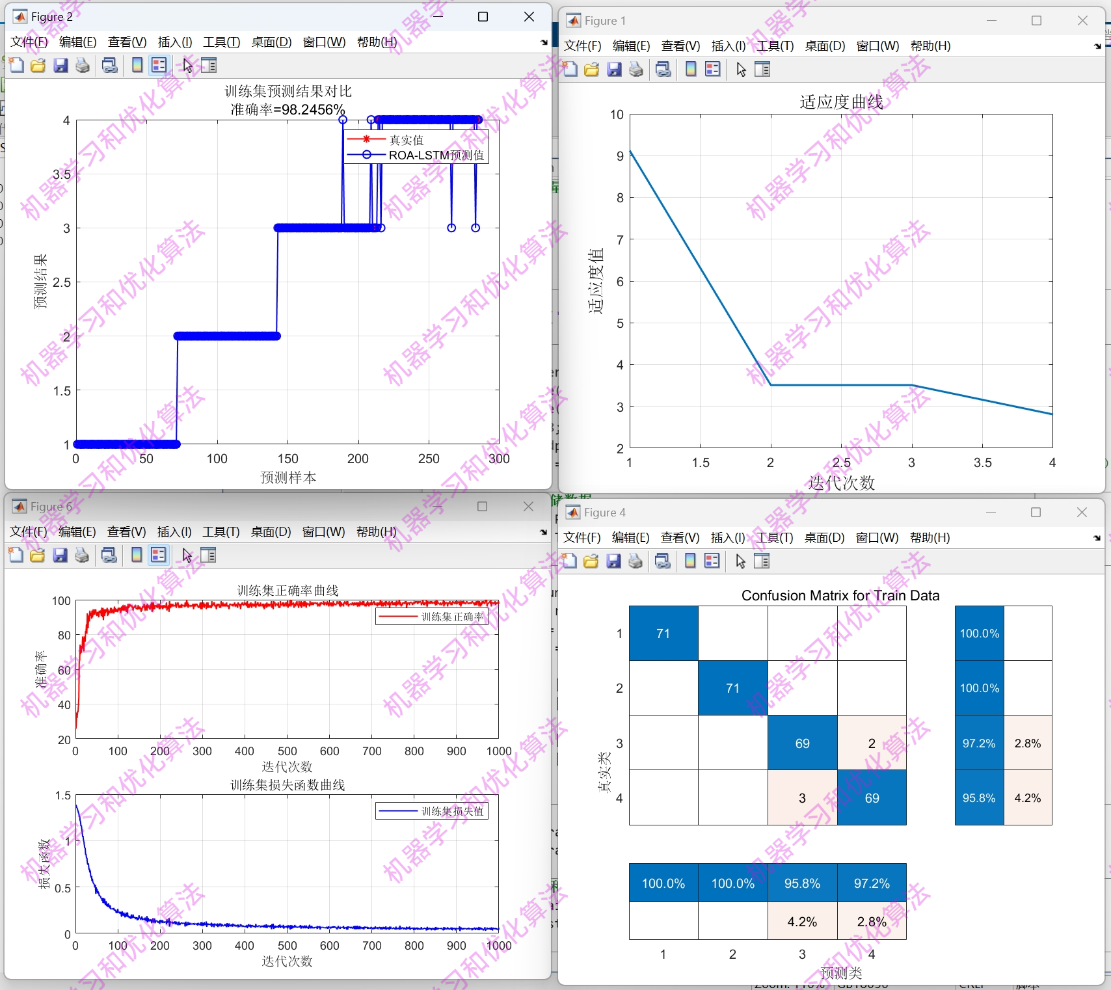Create a new figure from Figure 2 toolbar
The image size is (1111, 990).
click(x=16, y=65)
